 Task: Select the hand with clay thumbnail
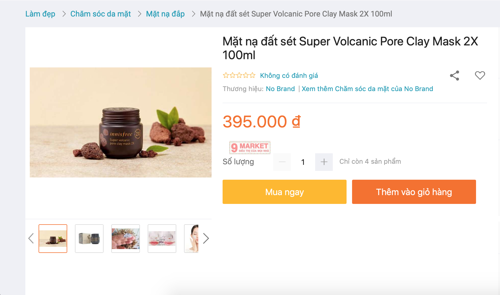(126, 238)
